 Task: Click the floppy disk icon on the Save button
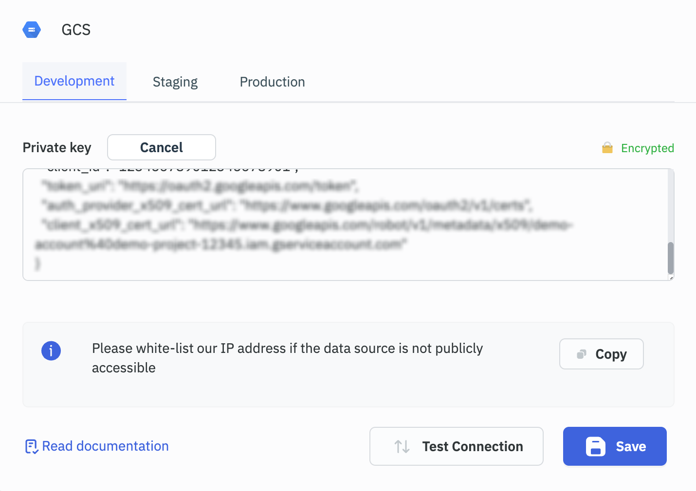tap(595, 446)
